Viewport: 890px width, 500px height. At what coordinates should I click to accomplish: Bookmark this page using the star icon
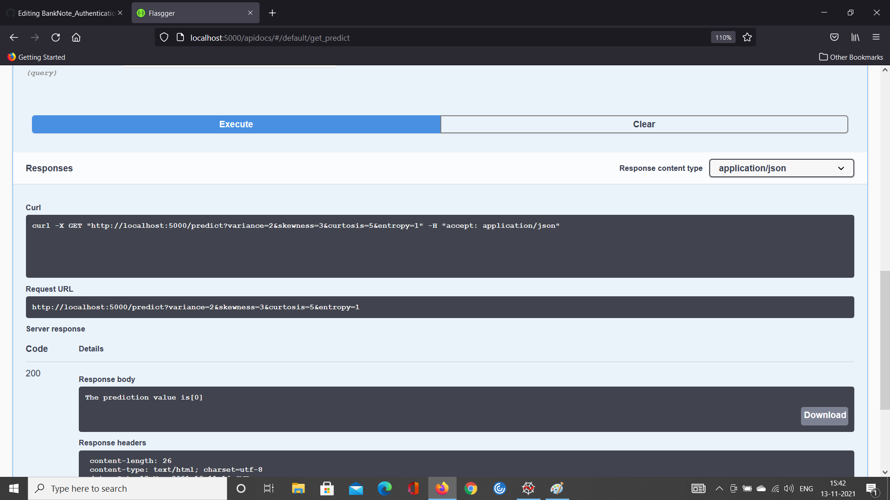(747, 37)
